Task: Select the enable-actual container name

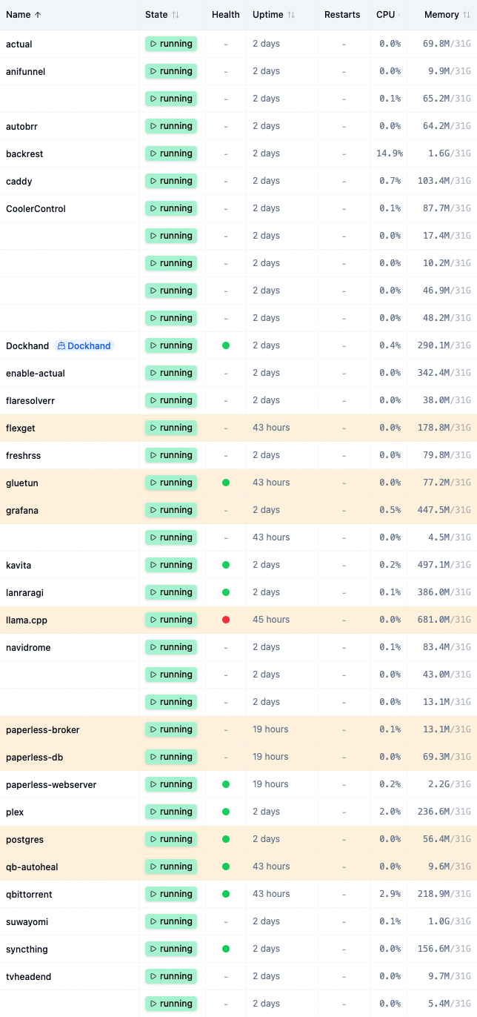Action: [36, 374]
